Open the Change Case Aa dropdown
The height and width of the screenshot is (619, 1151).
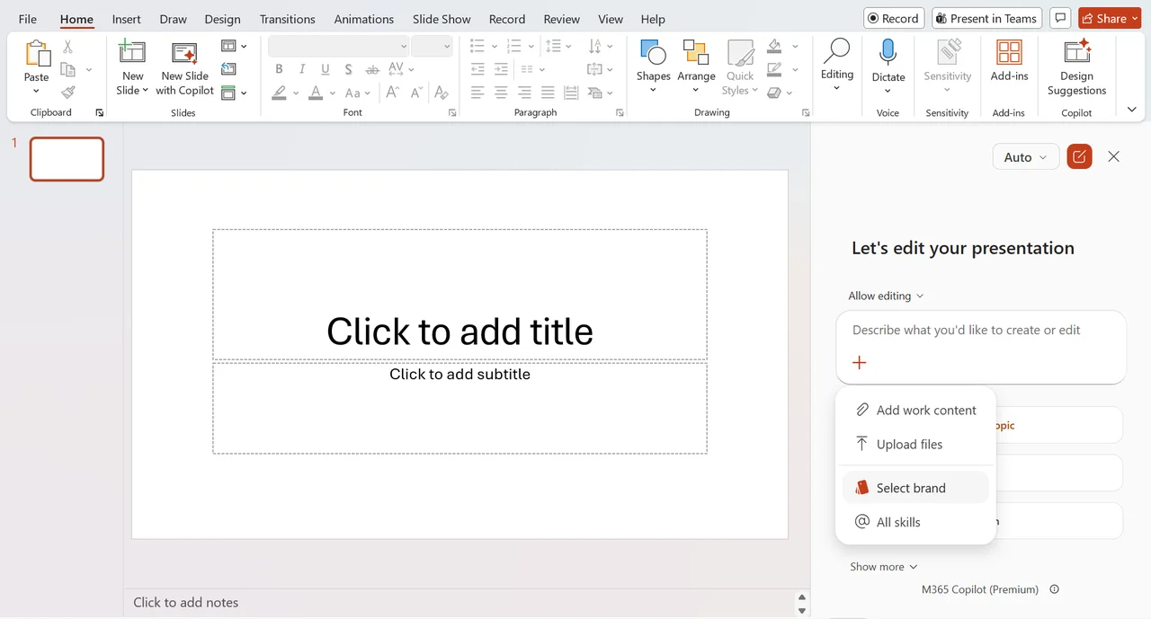tap(357, 93)
